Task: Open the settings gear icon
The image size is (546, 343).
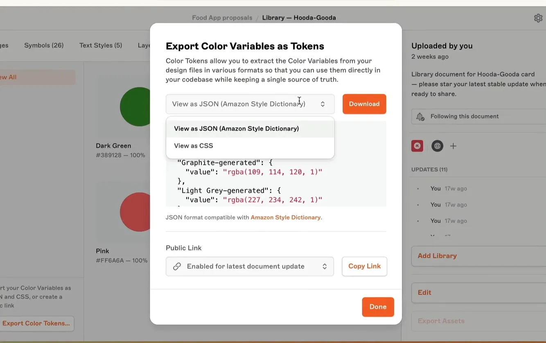Action: [x=538, y=18]
